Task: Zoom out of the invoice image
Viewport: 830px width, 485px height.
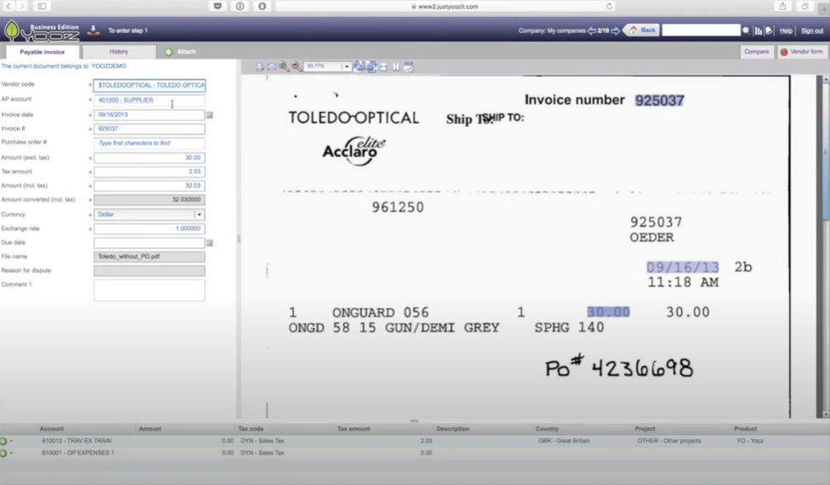Action: tap(297, 66)
